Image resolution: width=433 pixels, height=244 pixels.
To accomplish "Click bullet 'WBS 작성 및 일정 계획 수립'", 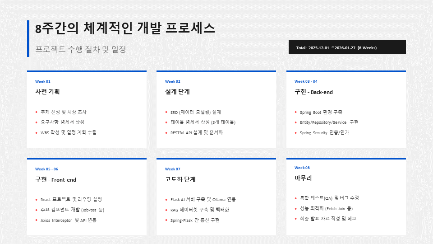I will (x=69, y=132).
